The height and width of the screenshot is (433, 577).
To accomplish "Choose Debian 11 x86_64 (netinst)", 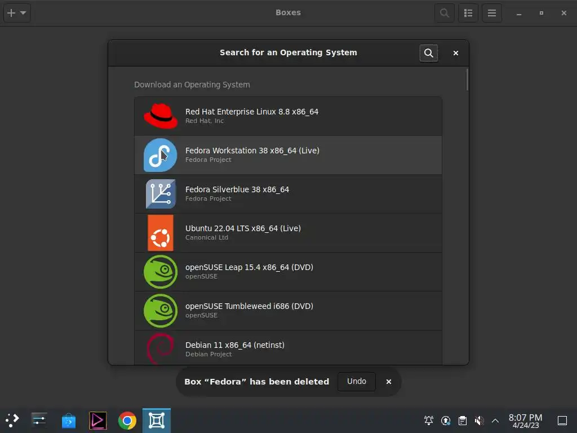I will [288, 347].
